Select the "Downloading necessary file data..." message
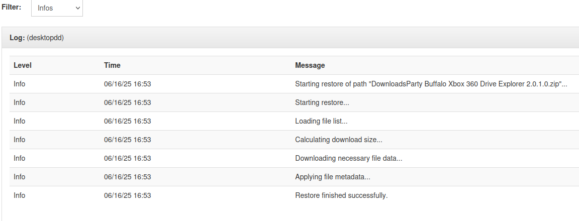The image size is (579, 221). 349,158
